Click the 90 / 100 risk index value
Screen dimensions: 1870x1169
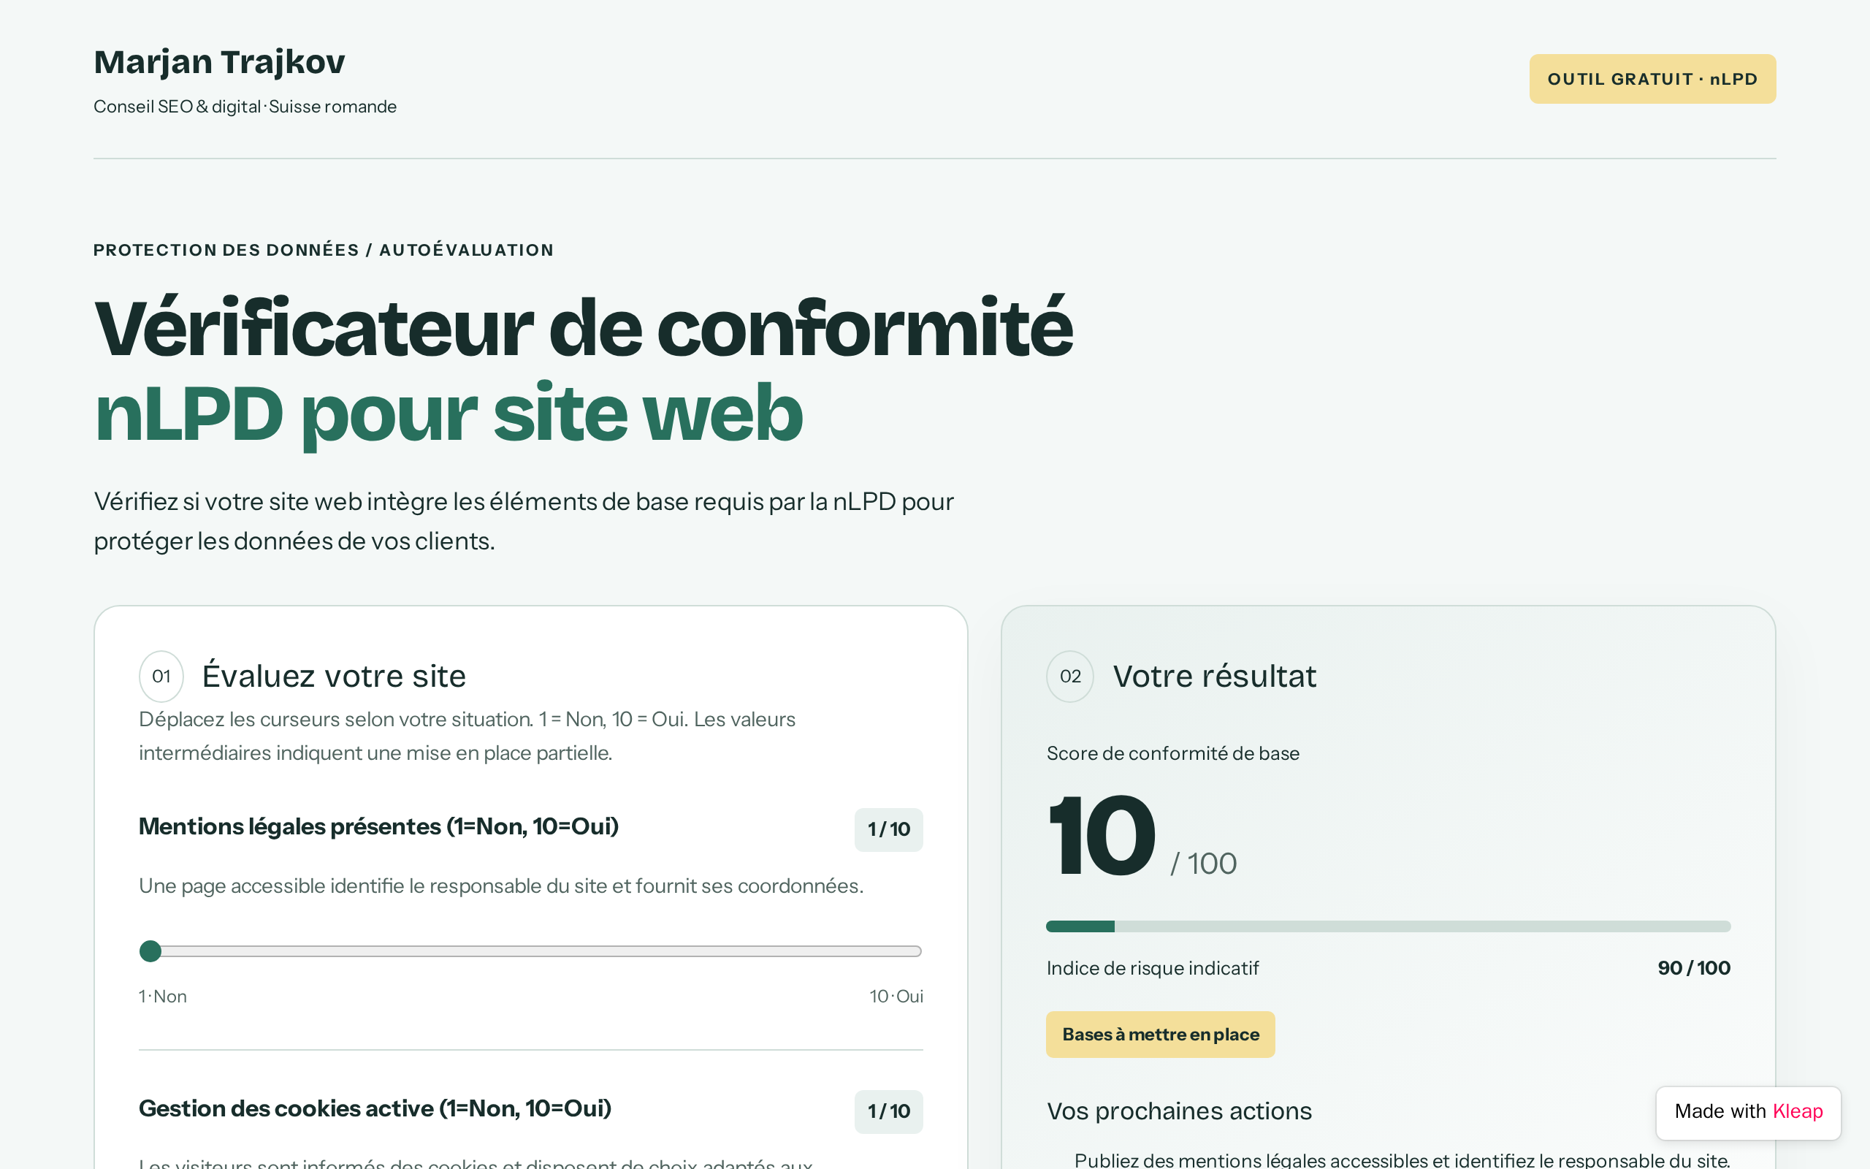coord(1694,968)
